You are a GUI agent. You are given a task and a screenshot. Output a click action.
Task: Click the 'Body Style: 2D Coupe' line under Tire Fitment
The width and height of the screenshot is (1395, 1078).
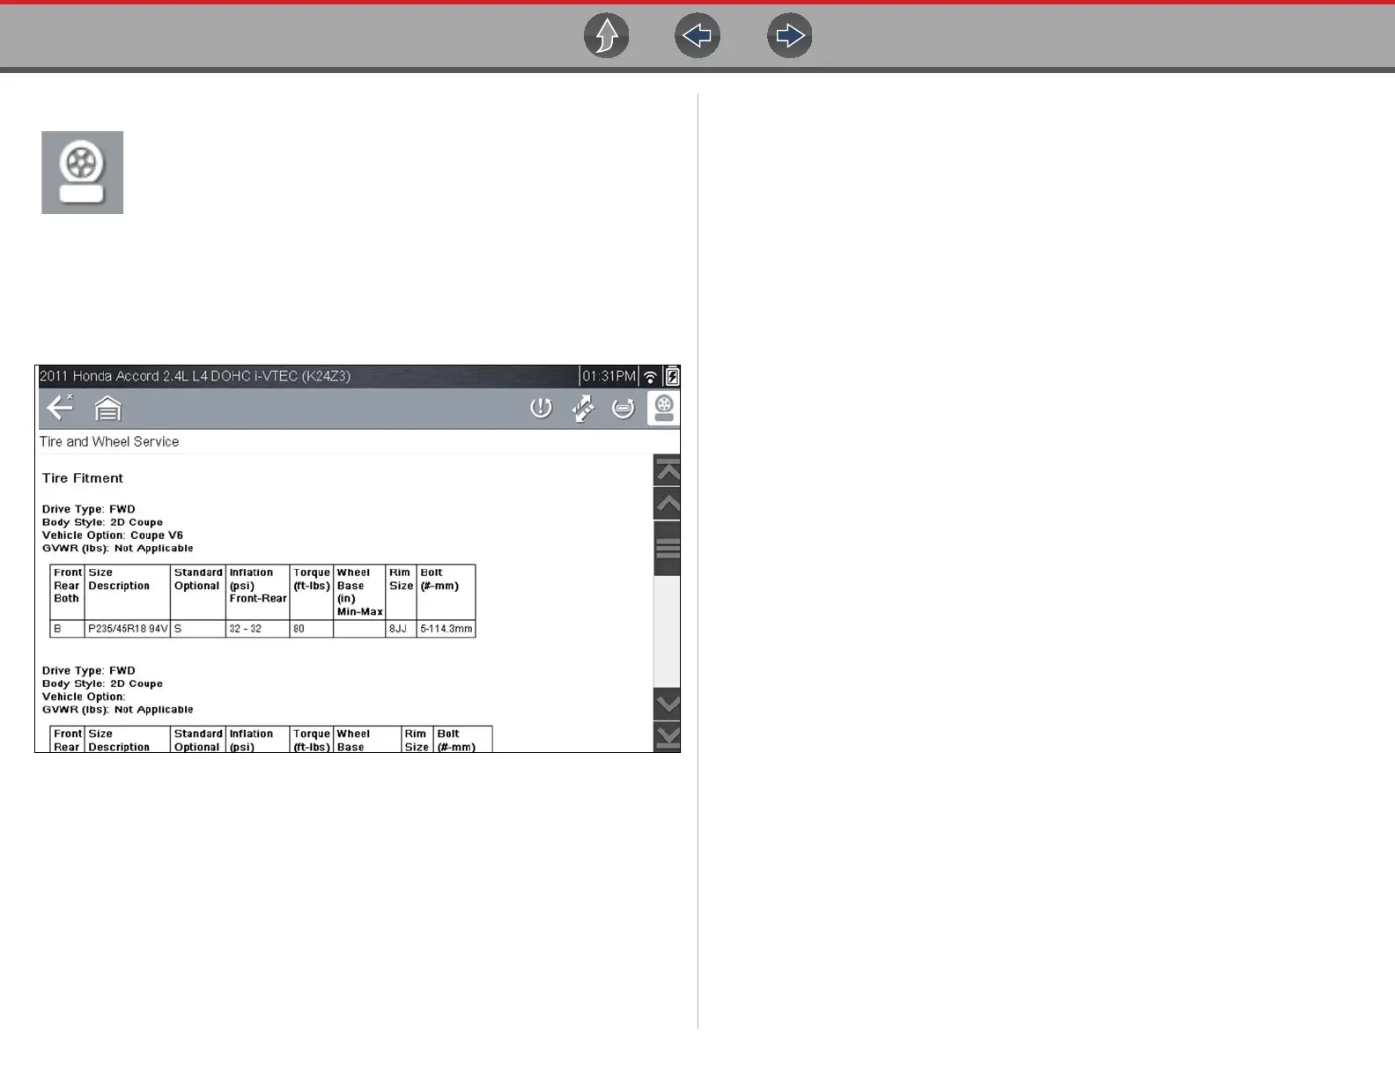[x=102, y=522]
